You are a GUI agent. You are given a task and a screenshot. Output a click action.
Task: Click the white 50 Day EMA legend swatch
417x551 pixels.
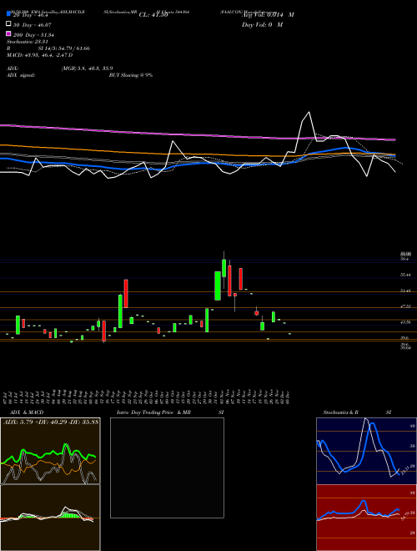point(8,24)
